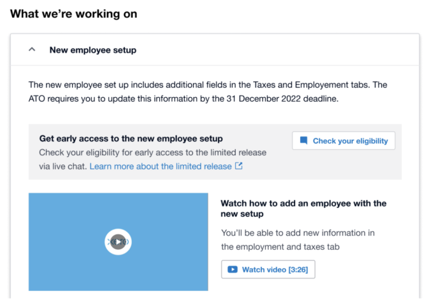Click the Watch video [3:26] button
Viewport: 427px width, 305px height.
coord(268,269)
